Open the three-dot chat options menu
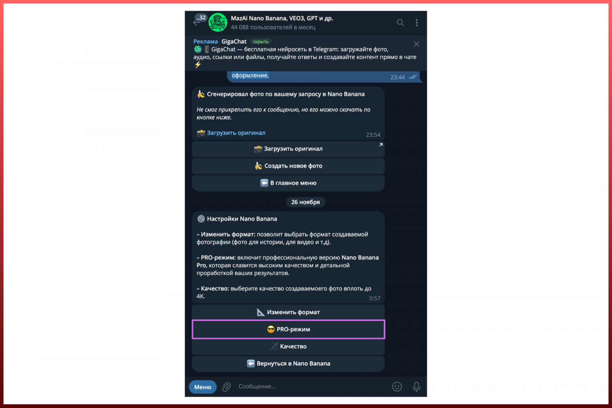The width and height of the screenshot is (612, 408). (417, 23)
